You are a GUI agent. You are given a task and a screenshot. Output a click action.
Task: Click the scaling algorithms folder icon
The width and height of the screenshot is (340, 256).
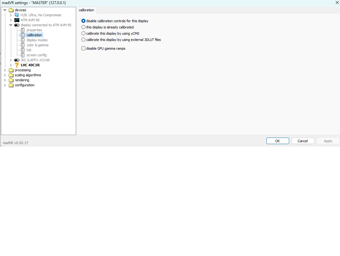click(11, 75)
